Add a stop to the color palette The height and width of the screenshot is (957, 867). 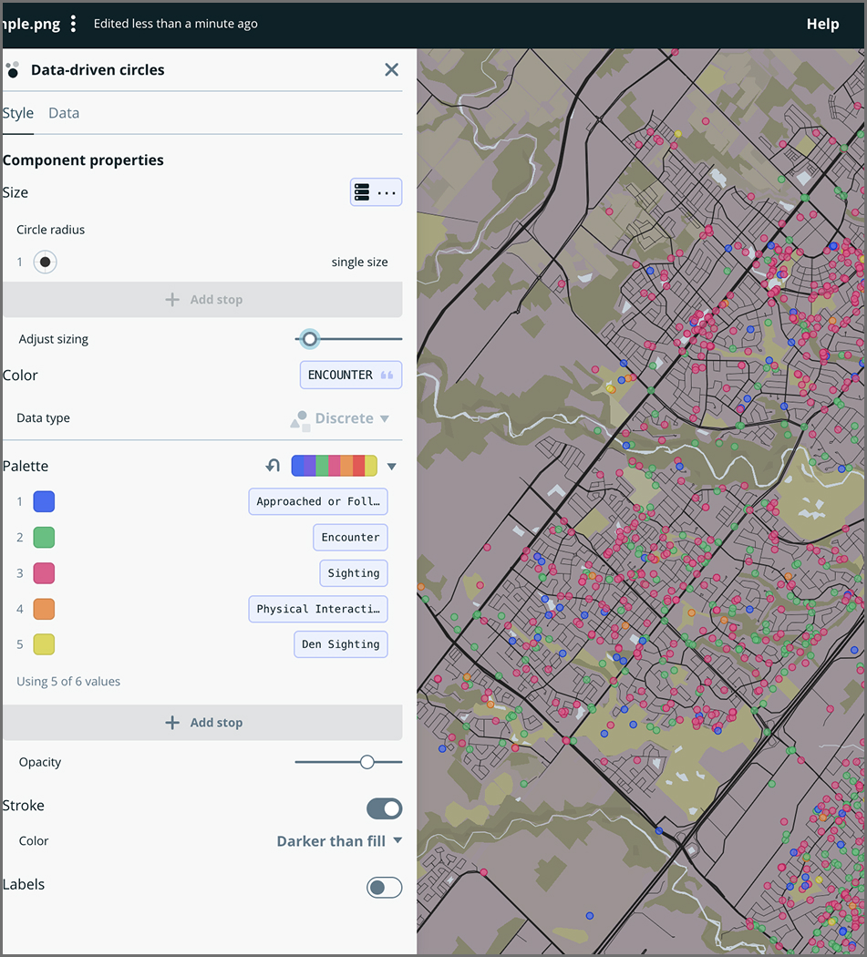tap(202, 722)
